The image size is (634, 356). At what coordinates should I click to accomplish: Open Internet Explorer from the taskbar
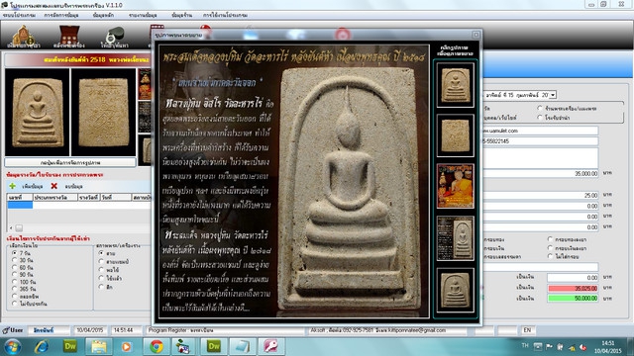(42, 347)
